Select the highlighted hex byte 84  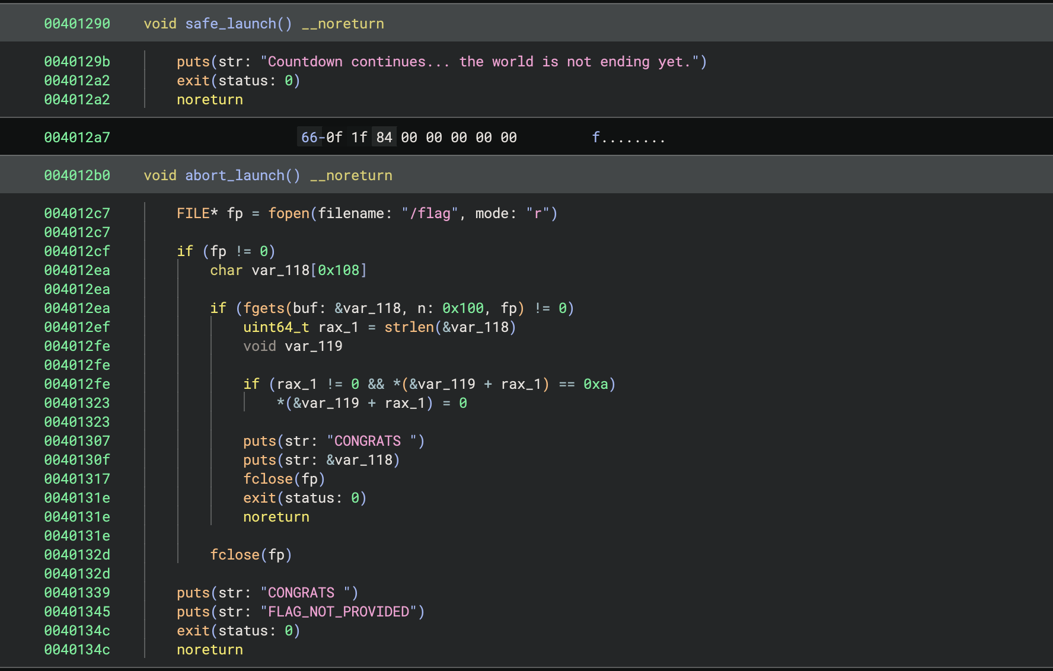[384, 138]
